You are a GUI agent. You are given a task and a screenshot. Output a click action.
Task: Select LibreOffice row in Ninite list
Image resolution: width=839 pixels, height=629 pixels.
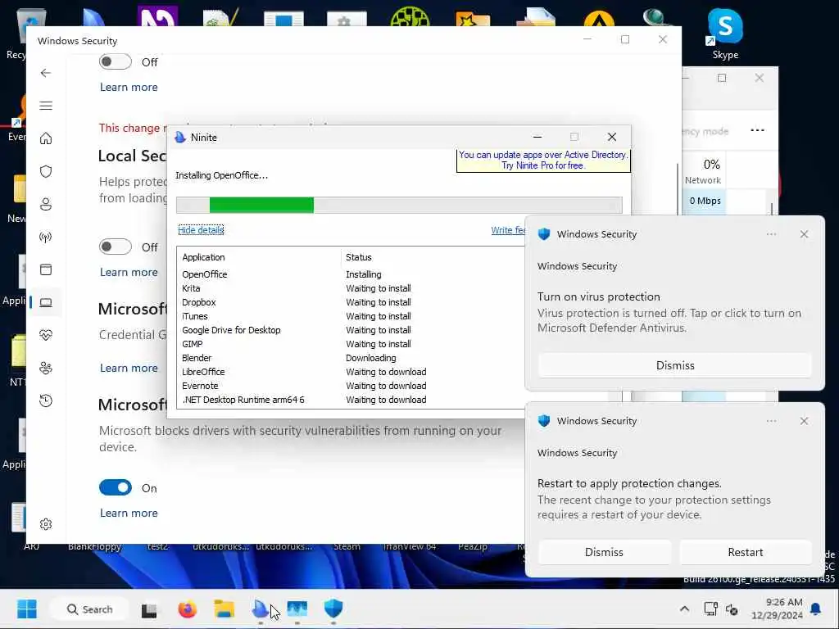[351, 372]
